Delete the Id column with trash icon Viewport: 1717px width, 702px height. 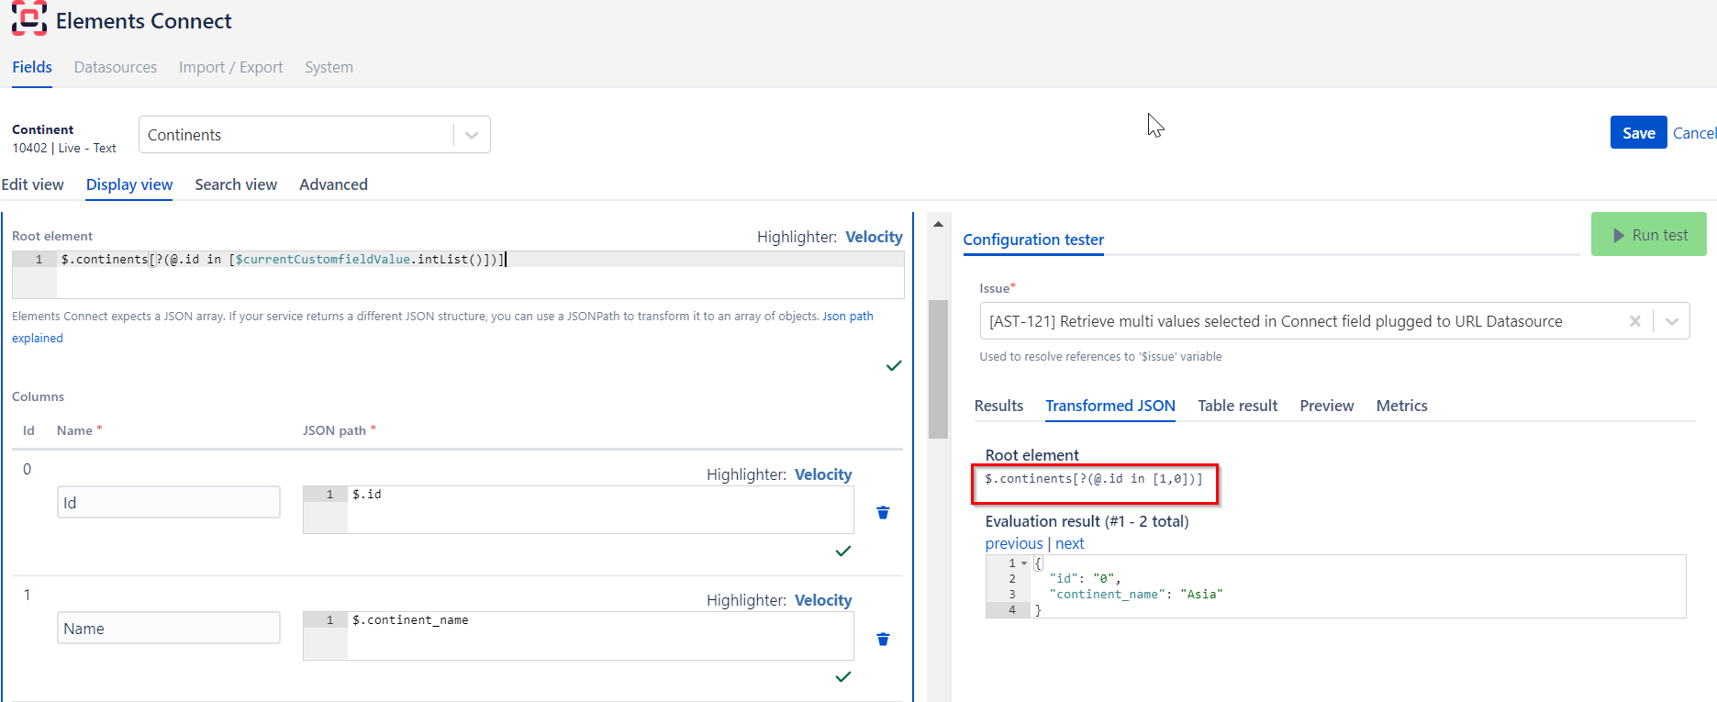pos(883,513)
